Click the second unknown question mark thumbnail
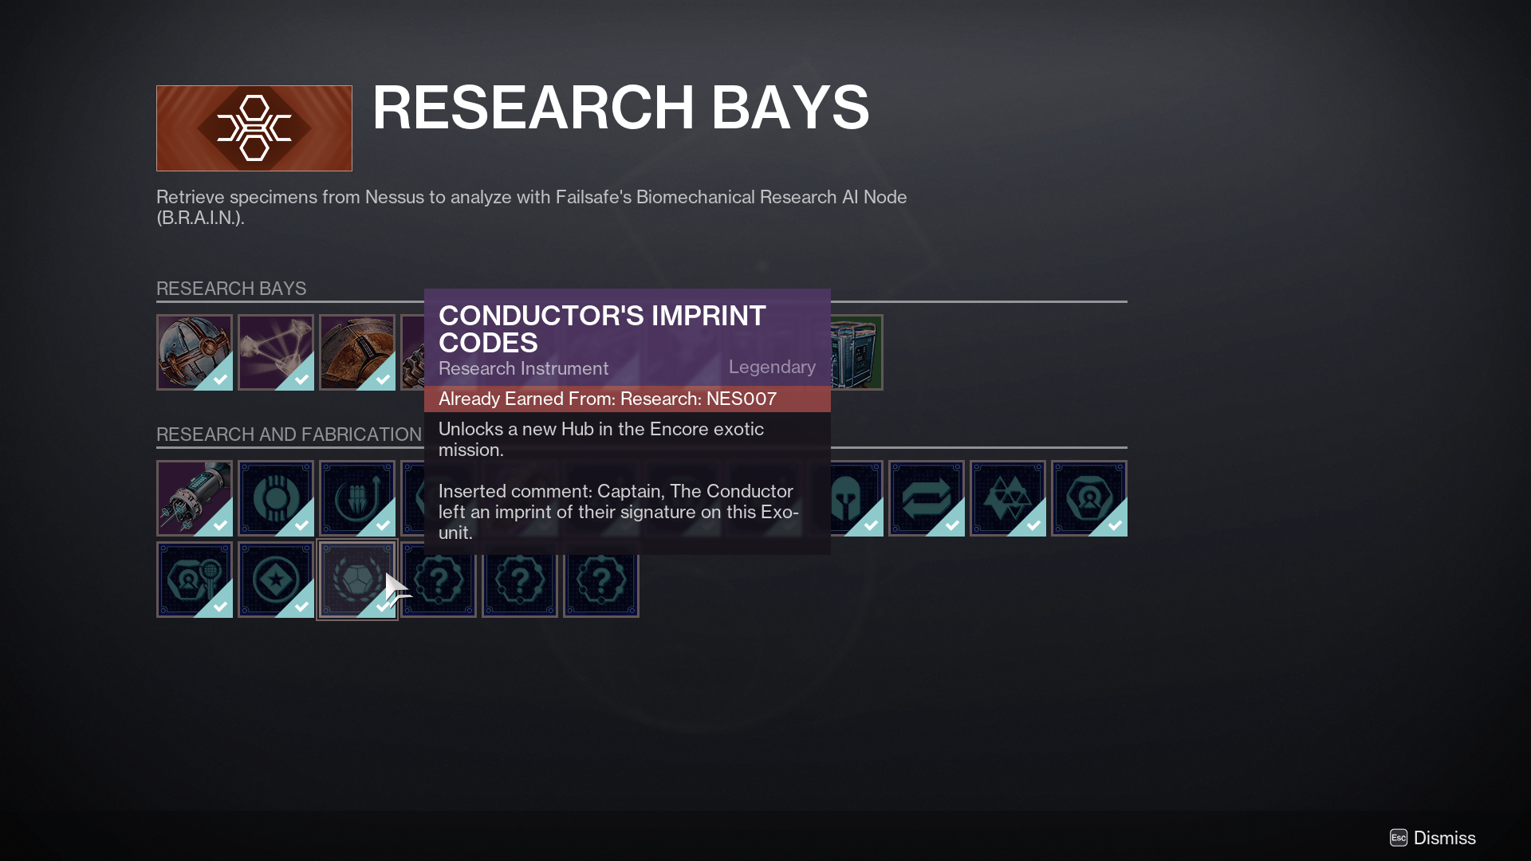The image size is (1531, 861). tap(519, 580)
